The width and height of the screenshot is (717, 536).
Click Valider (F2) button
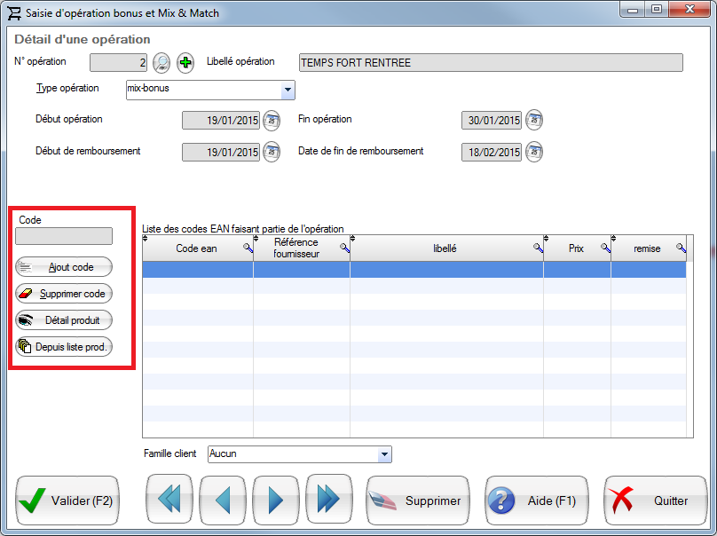(x=67, y=501)
